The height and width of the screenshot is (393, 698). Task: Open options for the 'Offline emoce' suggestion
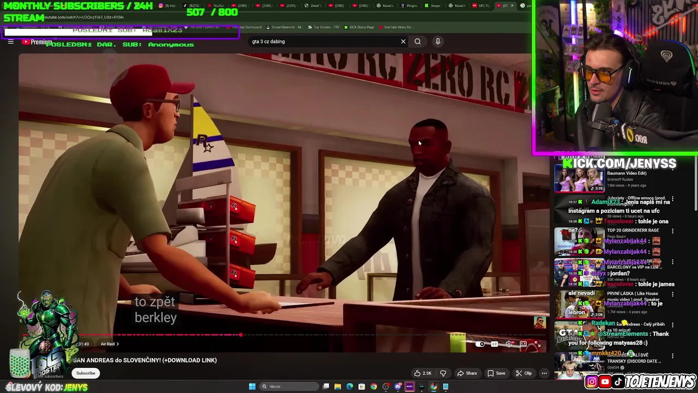672,199
